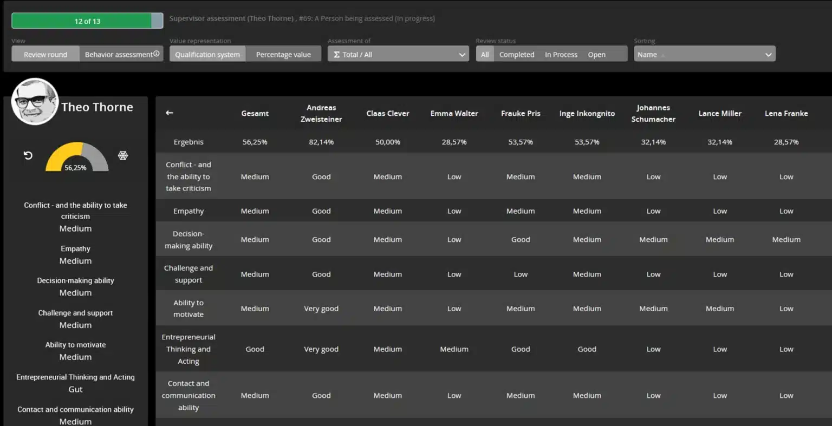
Task: Filter review status by In Process
Action: coord(561,54)
